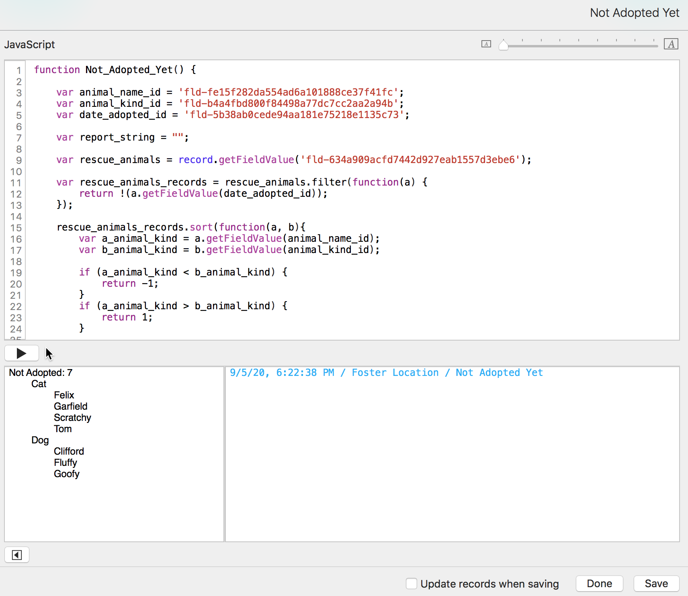
Task: Click line number 1 in the gutter
Action: click(18, 71)
